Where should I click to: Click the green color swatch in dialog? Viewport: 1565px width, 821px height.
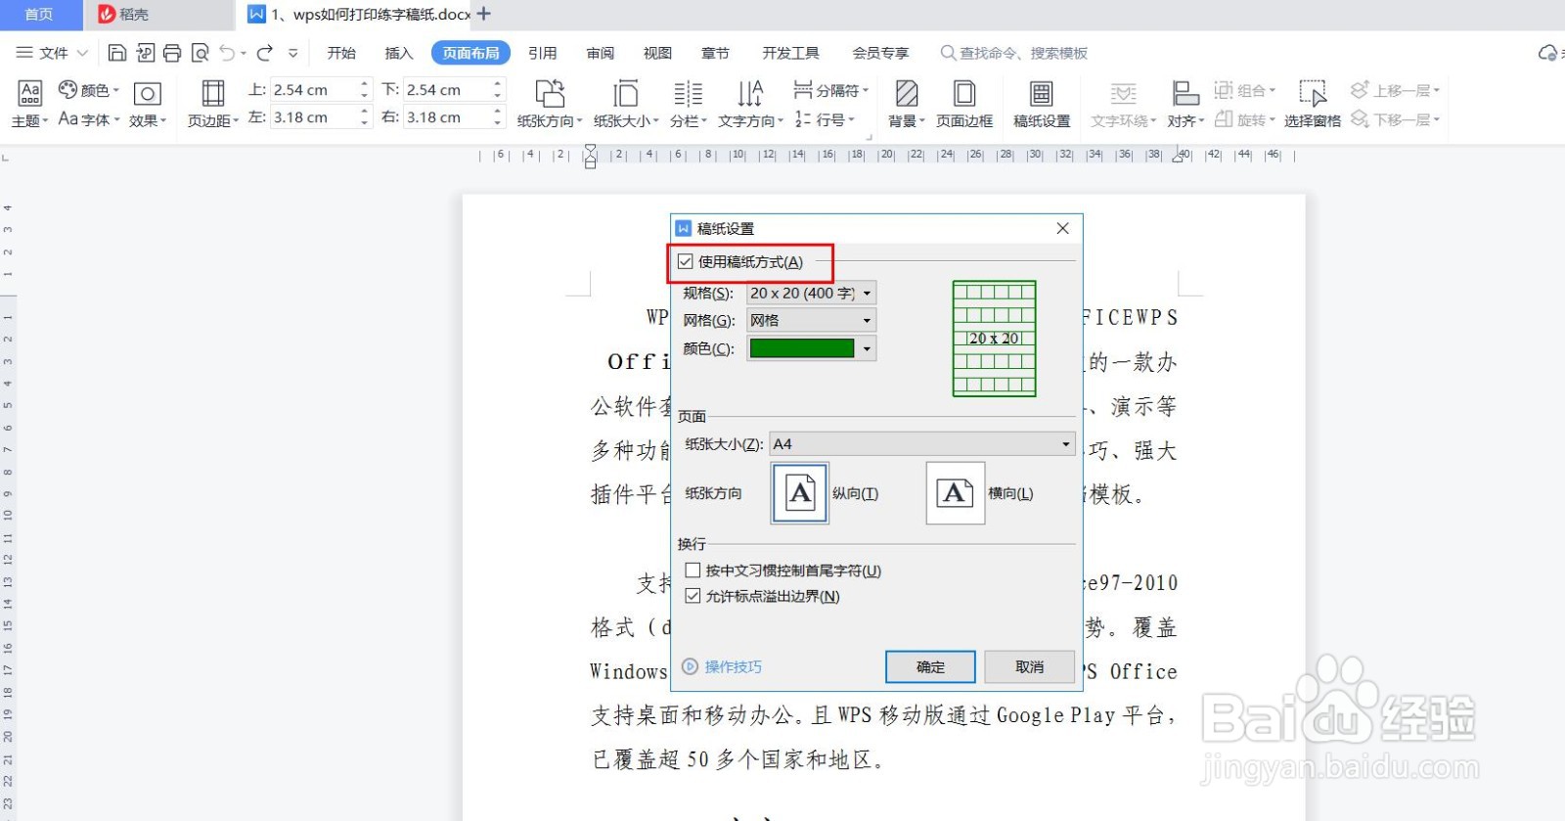[x=802, y=348]
